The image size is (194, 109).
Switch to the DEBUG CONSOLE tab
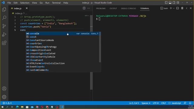[x=129, y=8]
